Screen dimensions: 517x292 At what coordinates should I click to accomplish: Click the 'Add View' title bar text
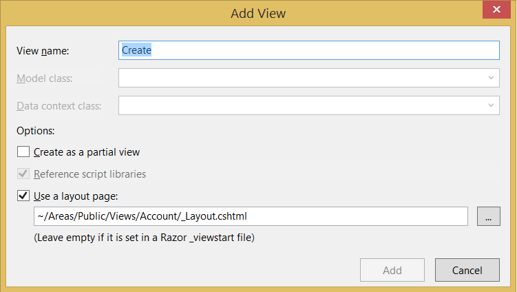[259, 12]
